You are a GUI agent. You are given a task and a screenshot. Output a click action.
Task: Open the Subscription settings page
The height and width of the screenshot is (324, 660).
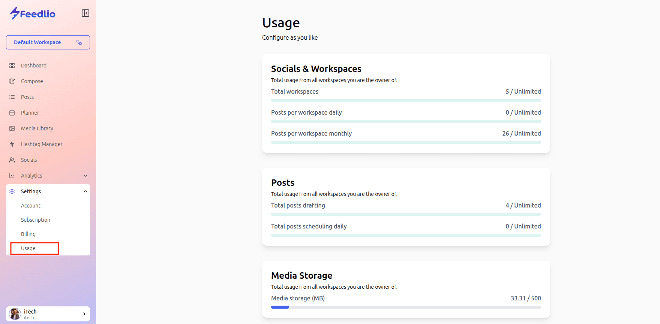(36, 220)
